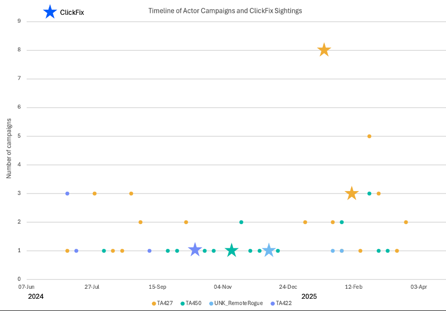446x311 pixels.
Task: Select the orange star at 3 campaigns
Action: (x=352, y=194)
